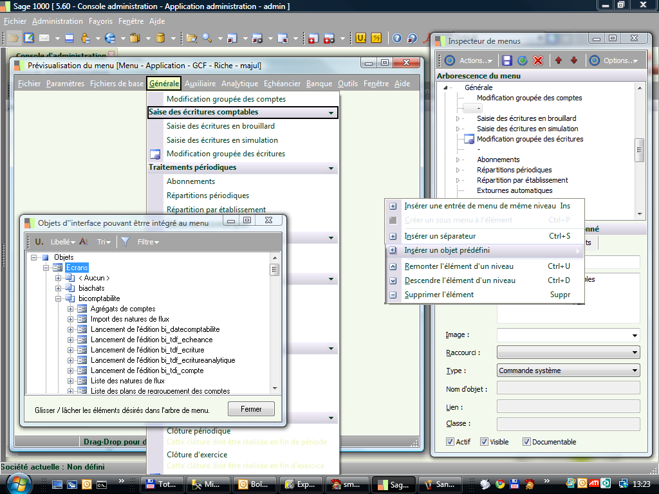This screenshot has width=659, height=494.
Task: Click the Sag... taskbar button
Action: [x=394, y=484]
